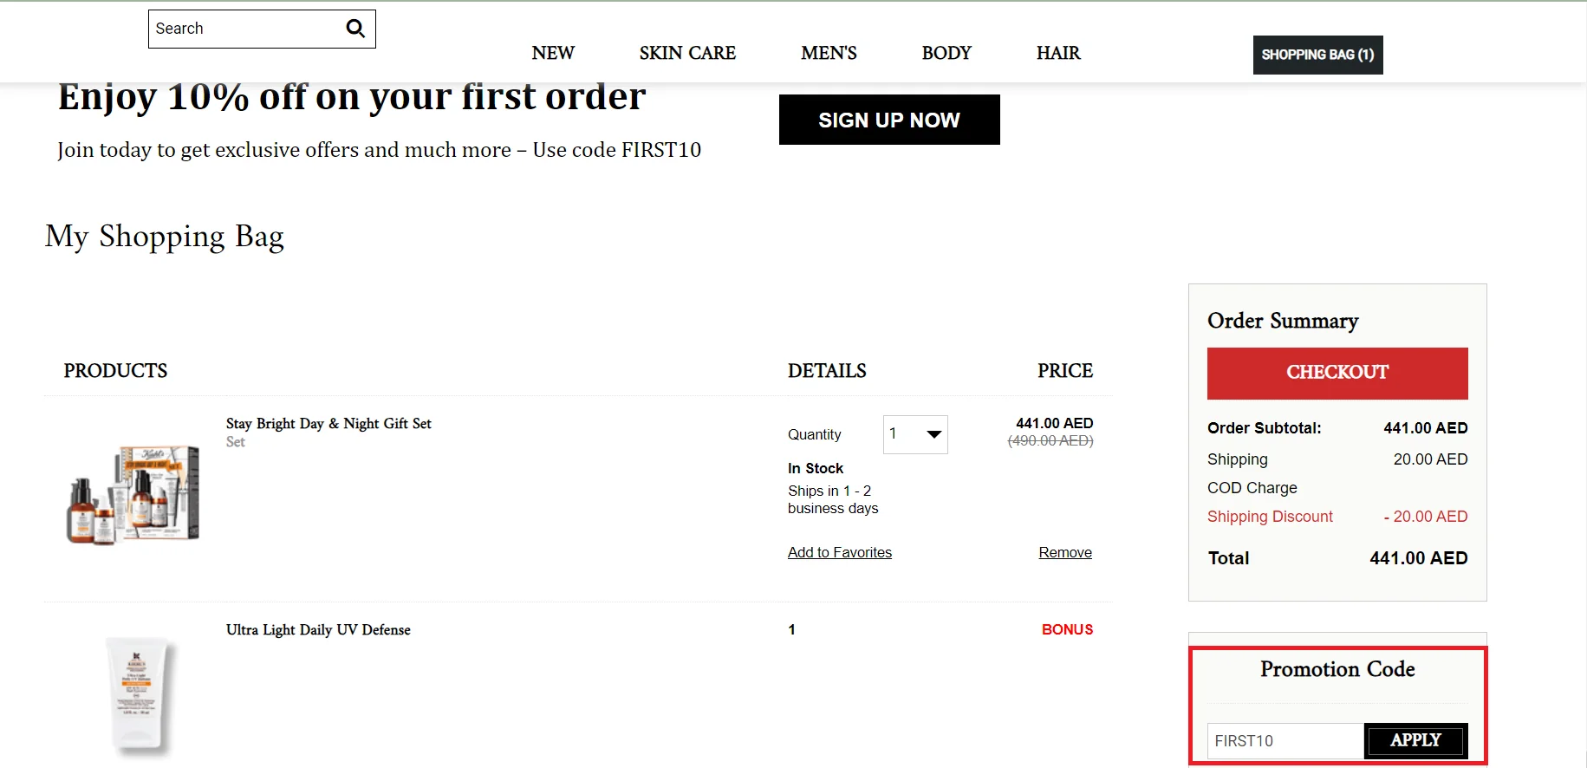Open the BODY category
This screenshot has height=768, width=1587.
(946, 53)
